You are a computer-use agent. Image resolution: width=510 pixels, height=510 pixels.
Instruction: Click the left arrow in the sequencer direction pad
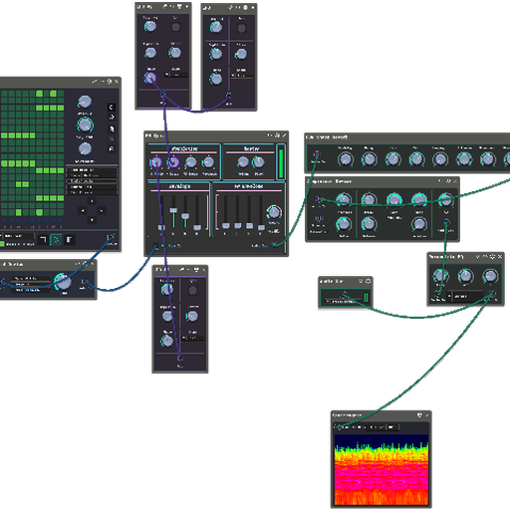click(83, 210)
